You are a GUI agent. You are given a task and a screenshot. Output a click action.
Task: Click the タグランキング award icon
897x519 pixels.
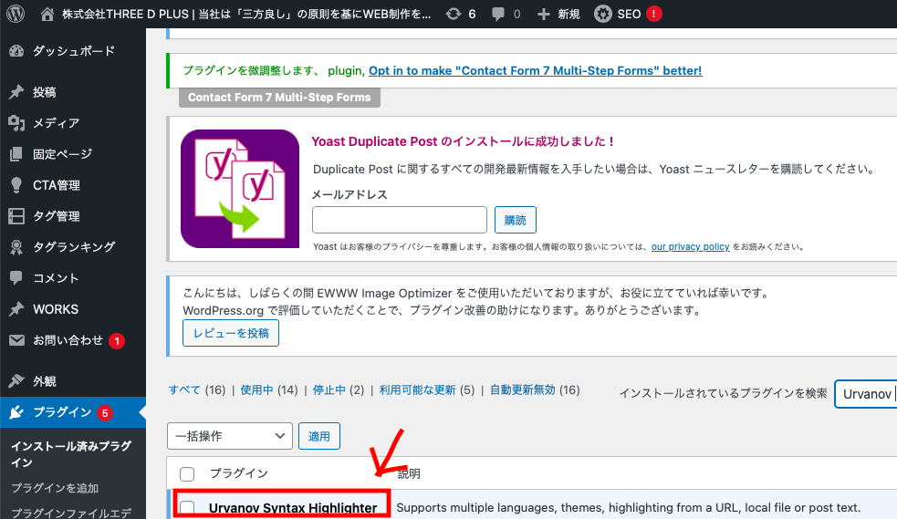pyautogui.click(x=16, y=247)
